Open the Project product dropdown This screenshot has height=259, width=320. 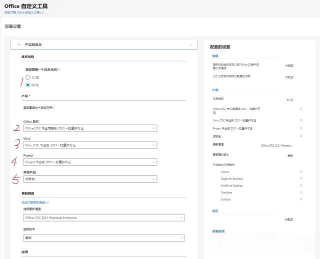pos(90,162)
